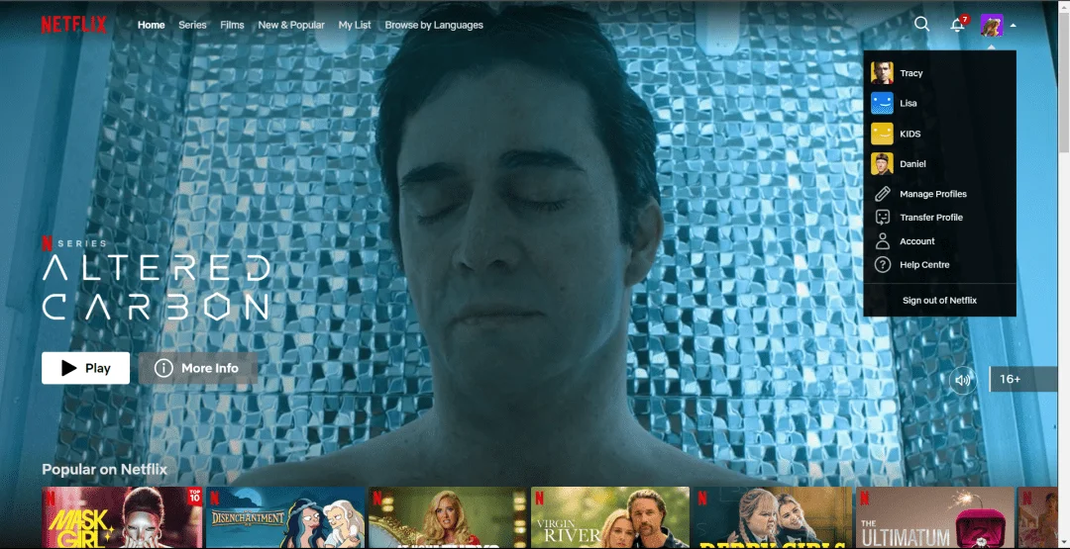Open The Ultimatum thumbnail
The image size is (1070, 549).
click(934, 517)
